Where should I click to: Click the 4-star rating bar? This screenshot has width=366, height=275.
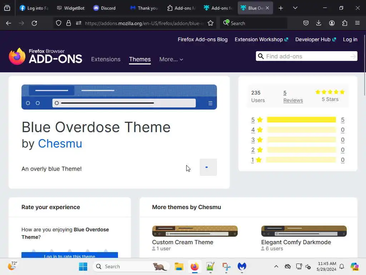[301, 130]
